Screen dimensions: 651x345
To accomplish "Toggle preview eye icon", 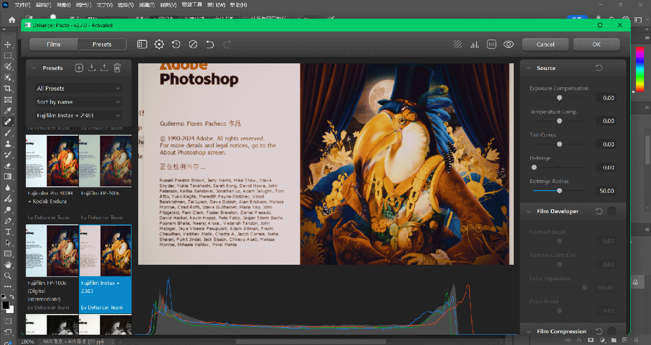I will [x=508, y=44].
